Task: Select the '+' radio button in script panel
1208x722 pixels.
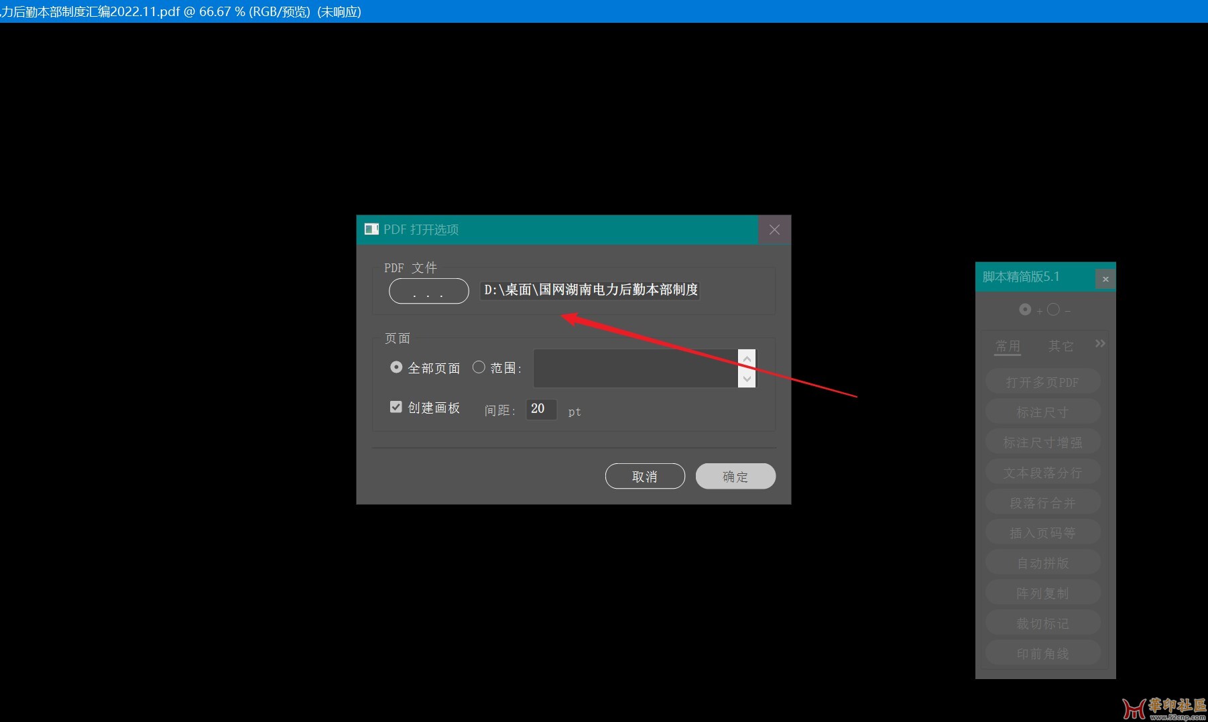Action: point(1025,309)
